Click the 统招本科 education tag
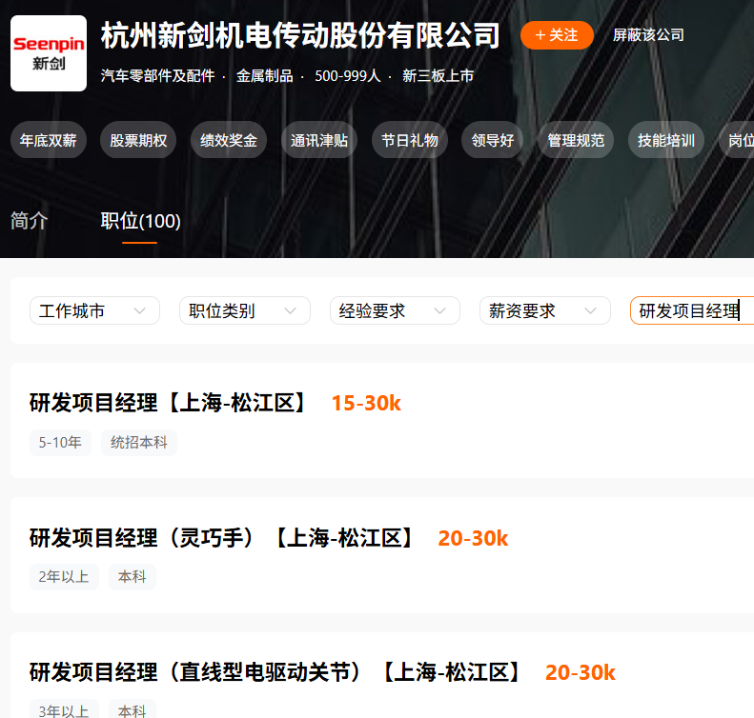The width and height of the screenshot is (754, 718). (139, 443)
